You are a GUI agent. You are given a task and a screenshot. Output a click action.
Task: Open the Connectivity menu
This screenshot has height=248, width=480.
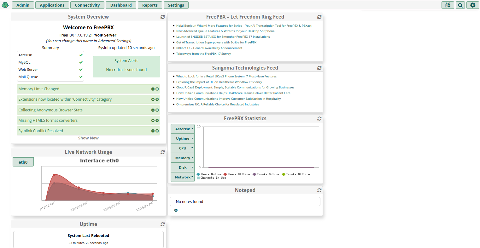click(87, 5)
